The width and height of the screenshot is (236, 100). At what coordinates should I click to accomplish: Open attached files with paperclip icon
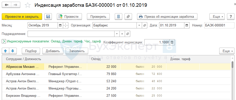[128, 17]
